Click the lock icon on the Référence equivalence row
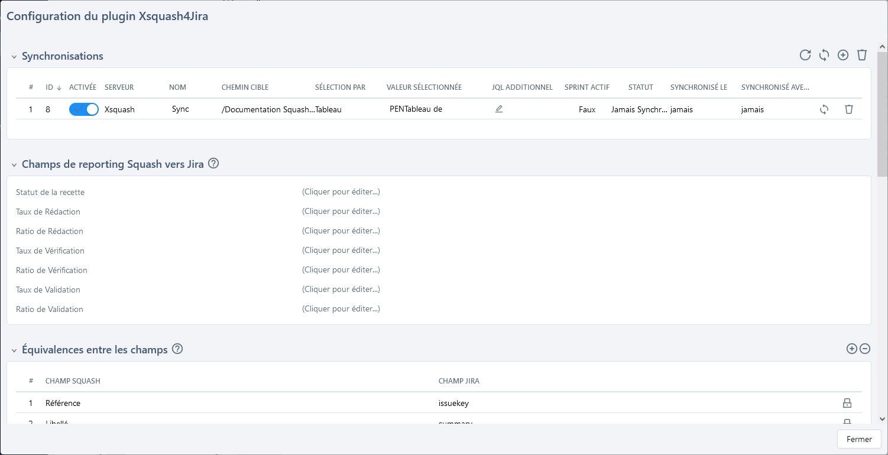Viewport: 888px width, 455px height. 847,402
